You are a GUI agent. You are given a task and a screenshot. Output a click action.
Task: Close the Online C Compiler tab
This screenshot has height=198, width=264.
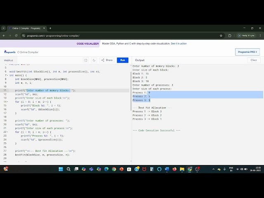[x=44, y=28]
